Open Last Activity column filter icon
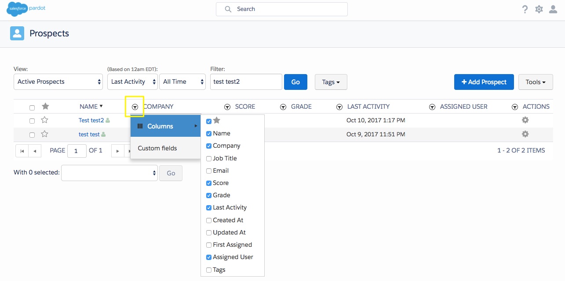This screenshot has height=281, width=565. (339, 107)
